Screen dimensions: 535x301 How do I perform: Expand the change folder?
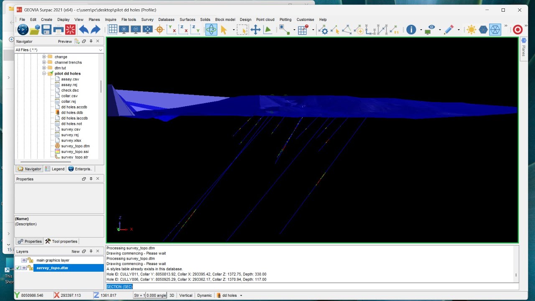44,57
